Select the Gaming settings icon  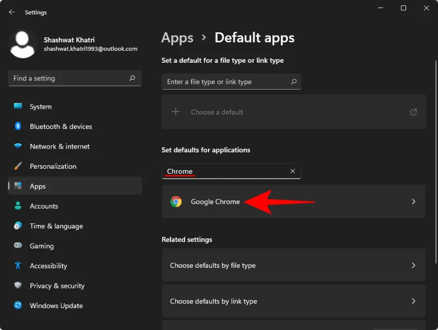(x=19, y=246)
